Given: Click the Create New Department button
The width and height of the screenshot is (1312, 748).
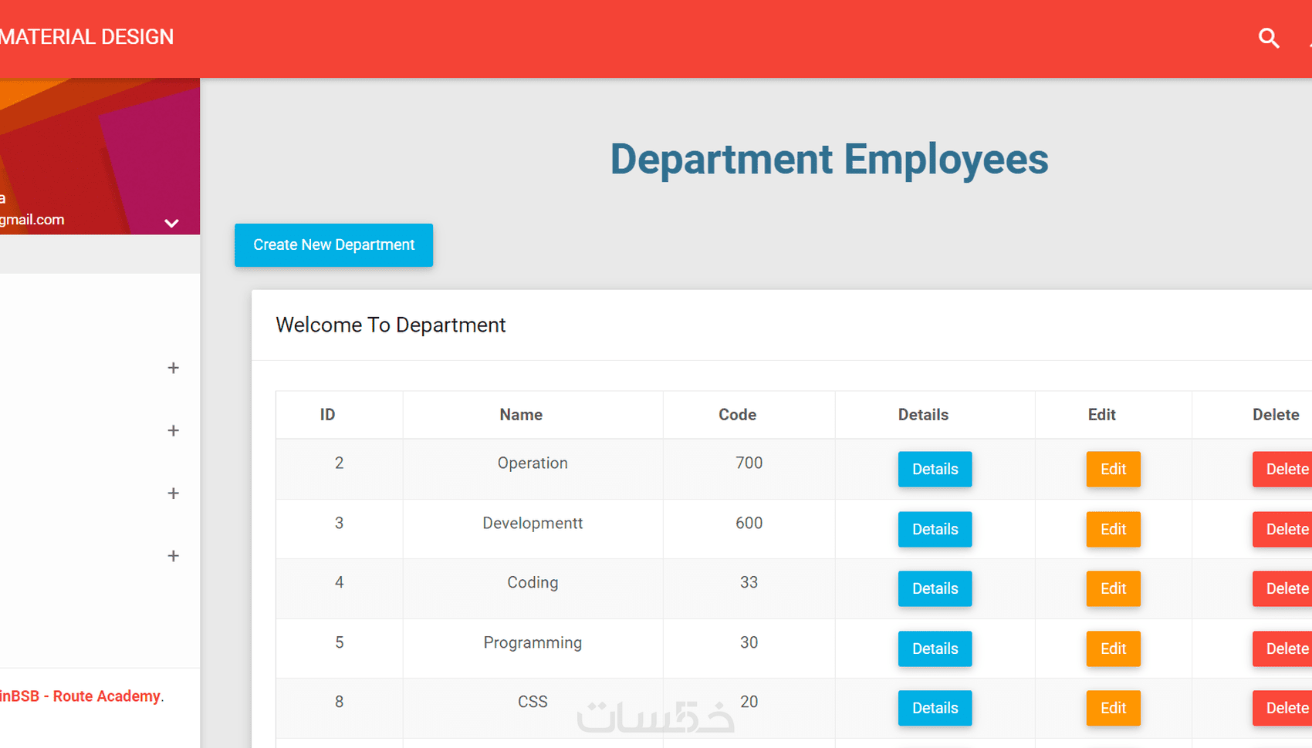Looking at the screenshot, I should click(x=333, y=245).
